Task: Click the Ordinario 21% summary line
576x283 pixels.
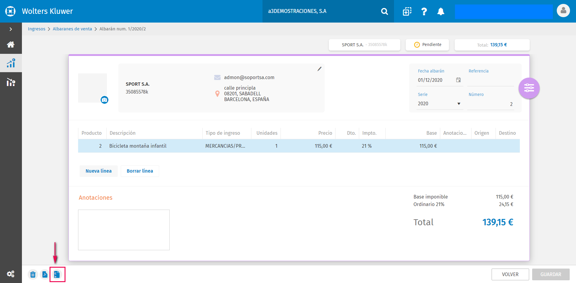Action: pyautogui.click(x=463, y=204)
